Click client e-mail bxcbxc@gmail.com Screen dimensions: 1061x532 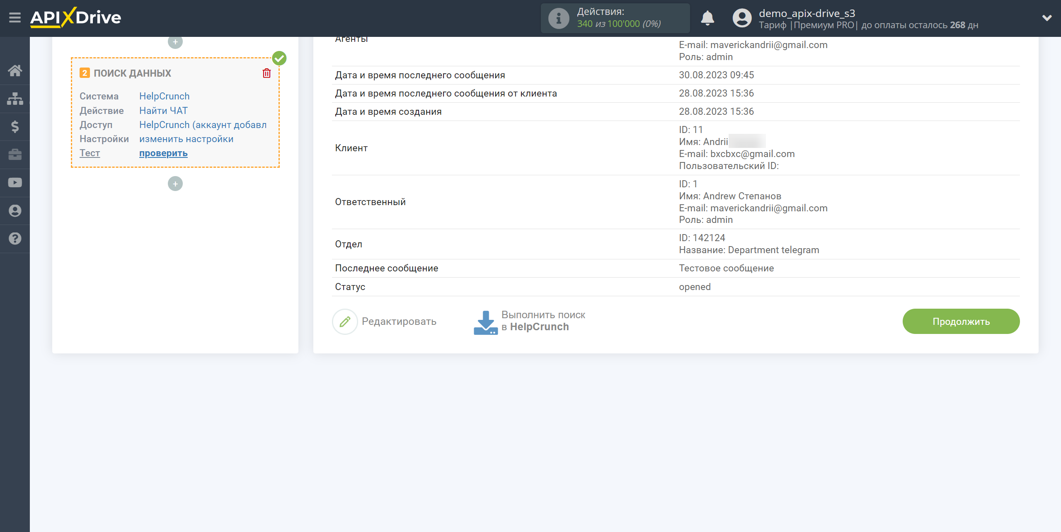752,154
